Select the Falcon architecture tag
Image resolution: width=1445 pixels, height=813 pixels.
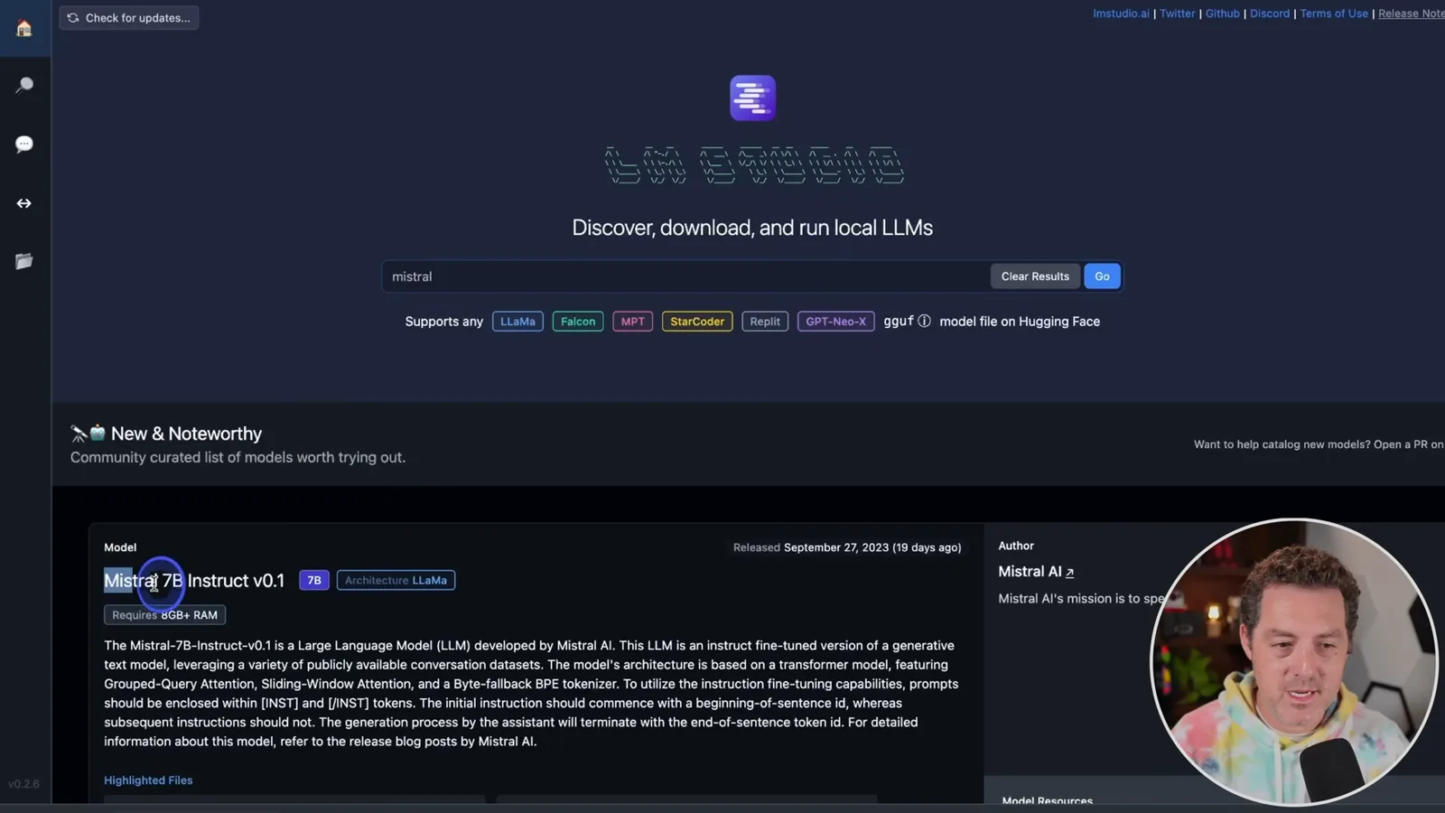click(578, 322)
